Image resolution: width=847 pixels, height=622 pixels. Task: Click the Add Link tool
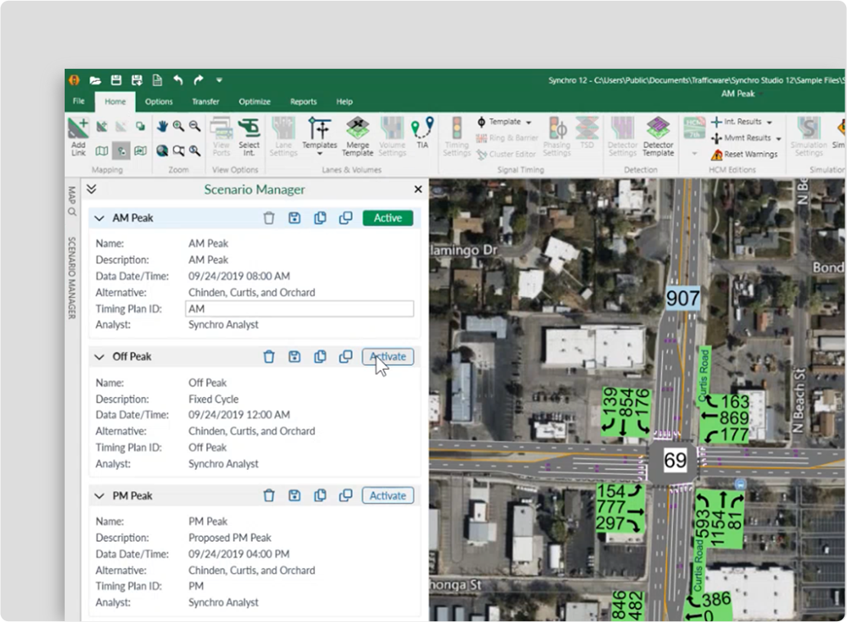pyautogui.click(x=78, y=137)
